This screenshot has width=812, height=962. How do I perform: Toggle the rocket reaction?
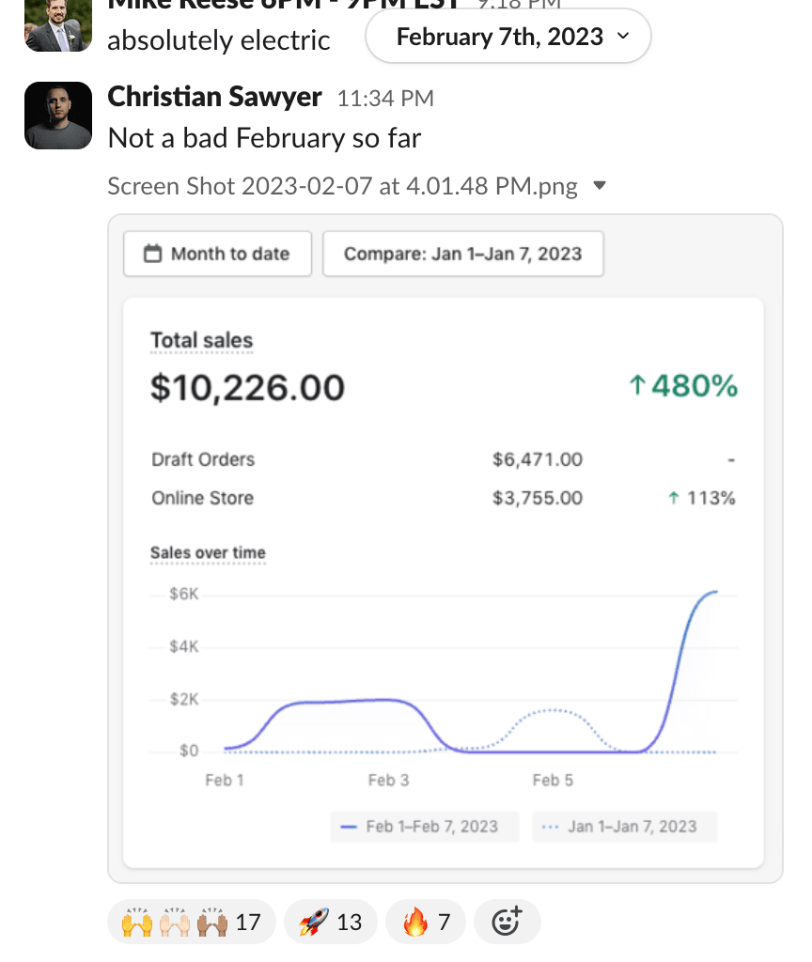330,922
